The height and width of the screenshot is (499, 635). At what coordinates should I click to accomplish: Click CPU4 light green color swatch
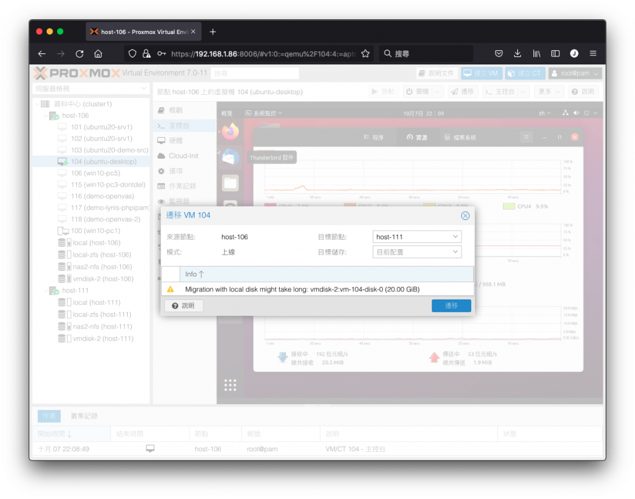tap(508, 206)
